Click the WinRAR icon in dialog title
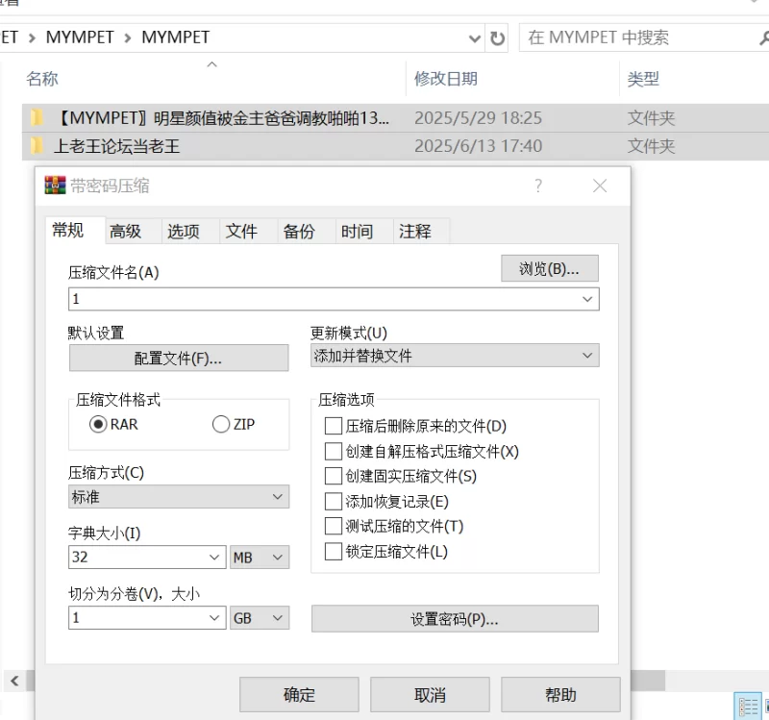 (x=55, y=186)
